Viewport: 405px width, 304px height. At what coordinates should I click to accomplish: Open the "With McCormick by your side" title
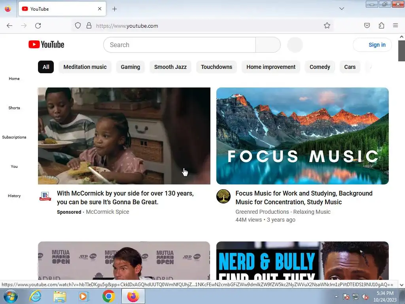(125, 198)
